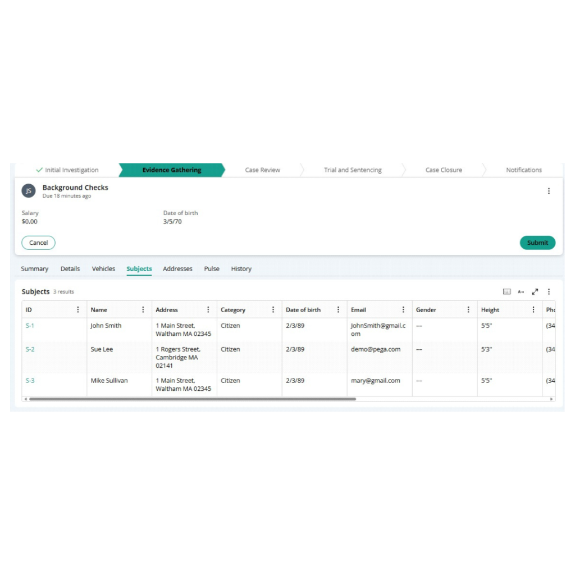The image size is (575, 575).
Task: Click the horizontal scrollbar under the table
Action: pos(192,399)
